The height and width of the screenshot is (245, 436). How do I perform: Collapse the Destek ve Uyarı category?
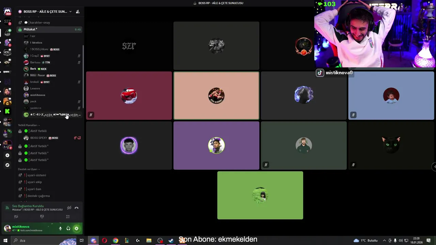(29, 169)
